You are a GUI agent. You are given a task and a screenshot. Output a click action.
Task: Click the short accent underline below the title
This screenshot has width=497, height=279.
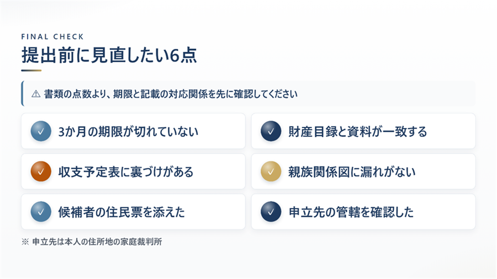point(31,71)
